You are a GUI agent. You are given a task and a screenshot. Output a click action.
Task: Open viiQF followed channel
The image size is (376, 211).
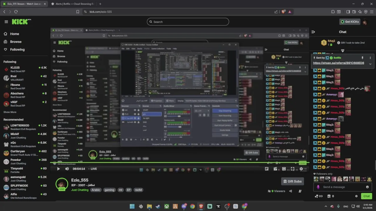[x=25, y=103]
